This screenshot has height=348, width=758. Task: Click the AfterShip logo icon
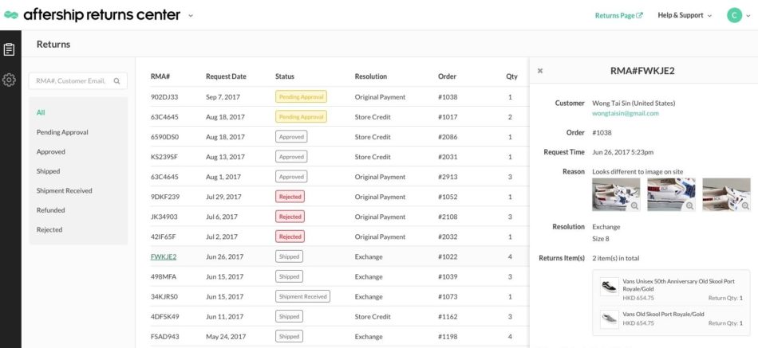click(11, 15)
